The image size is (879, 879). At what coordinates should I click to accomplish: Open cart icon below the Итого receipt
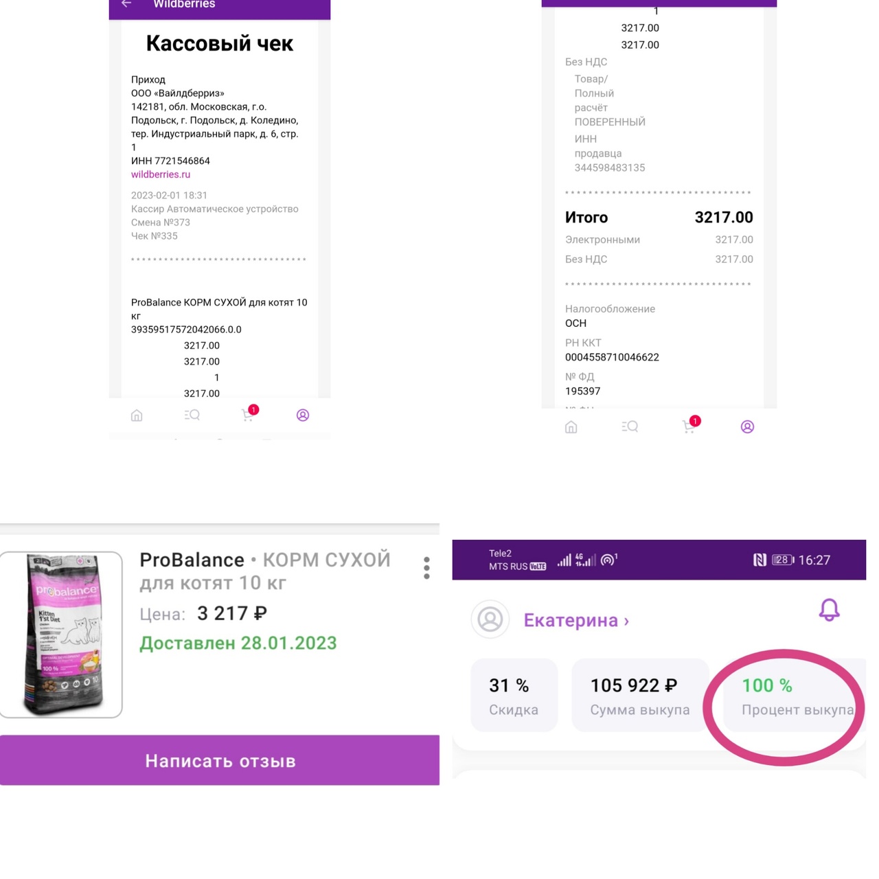[689, 426]
